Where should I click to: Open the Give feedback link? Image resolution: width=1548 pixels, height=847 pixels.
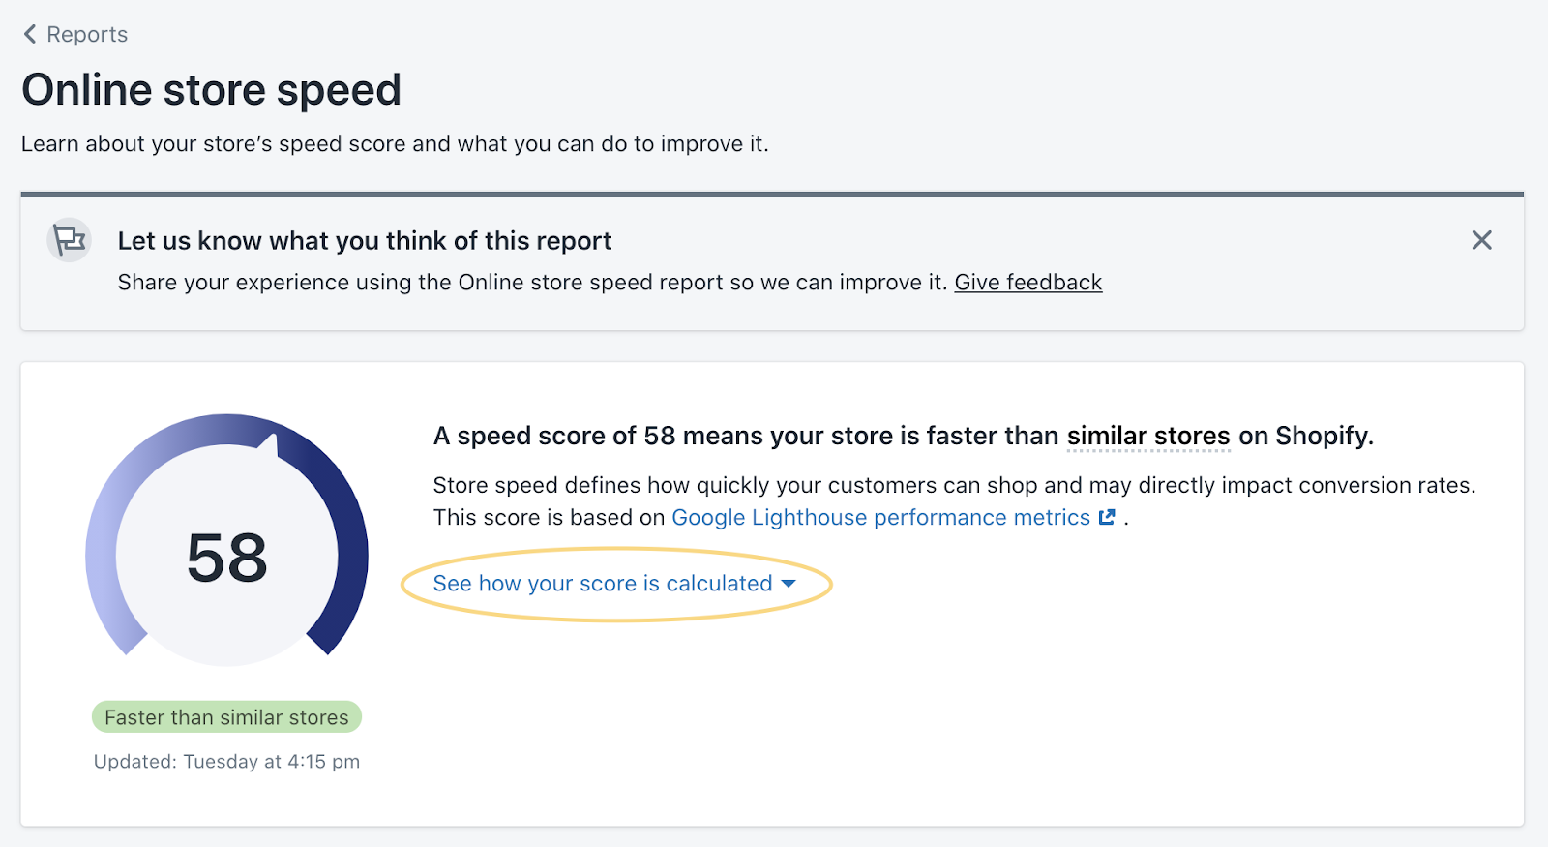click(x=1027, y=283)
